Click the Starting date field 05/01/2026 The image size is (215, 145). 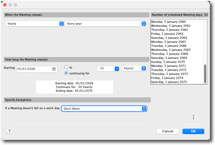click(34, 69)
